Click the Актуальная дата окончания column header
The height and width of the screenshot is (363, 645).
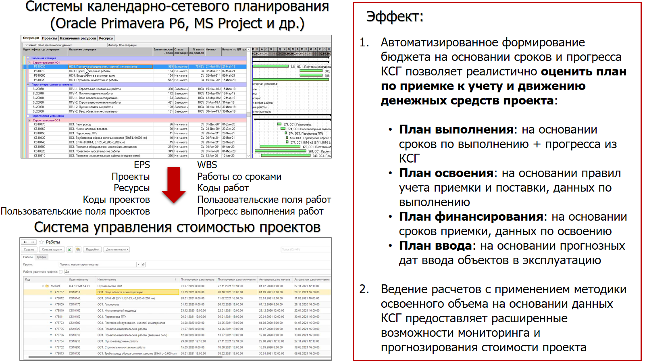click(x=312, y=279)
